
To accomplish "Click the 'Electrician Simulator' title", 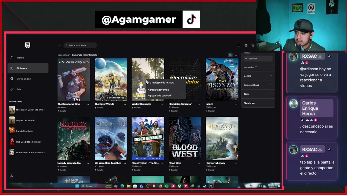I will tap(180, 104).
